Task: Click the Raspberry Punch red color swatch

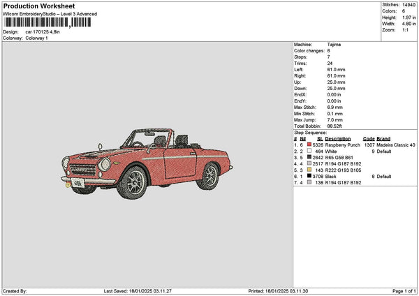Action: (x=309, y=145)
